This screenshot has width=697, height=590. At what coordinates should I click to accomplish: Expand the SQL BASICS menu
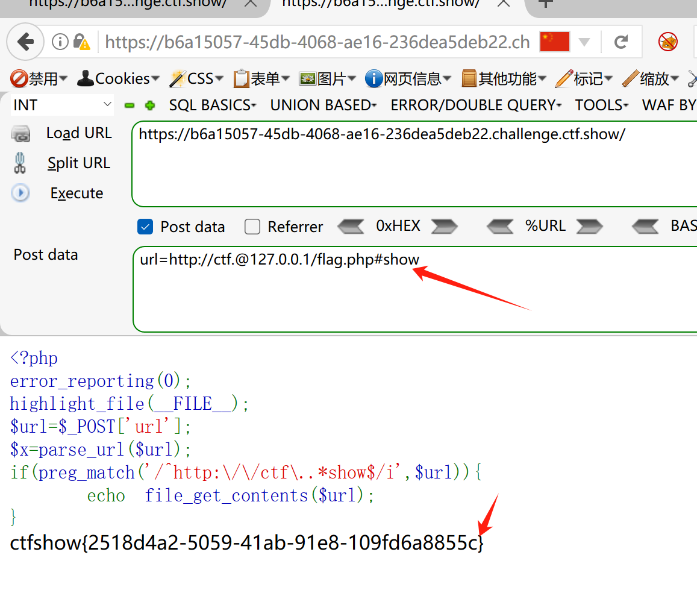pyautogui.click(x=212, y=105)
